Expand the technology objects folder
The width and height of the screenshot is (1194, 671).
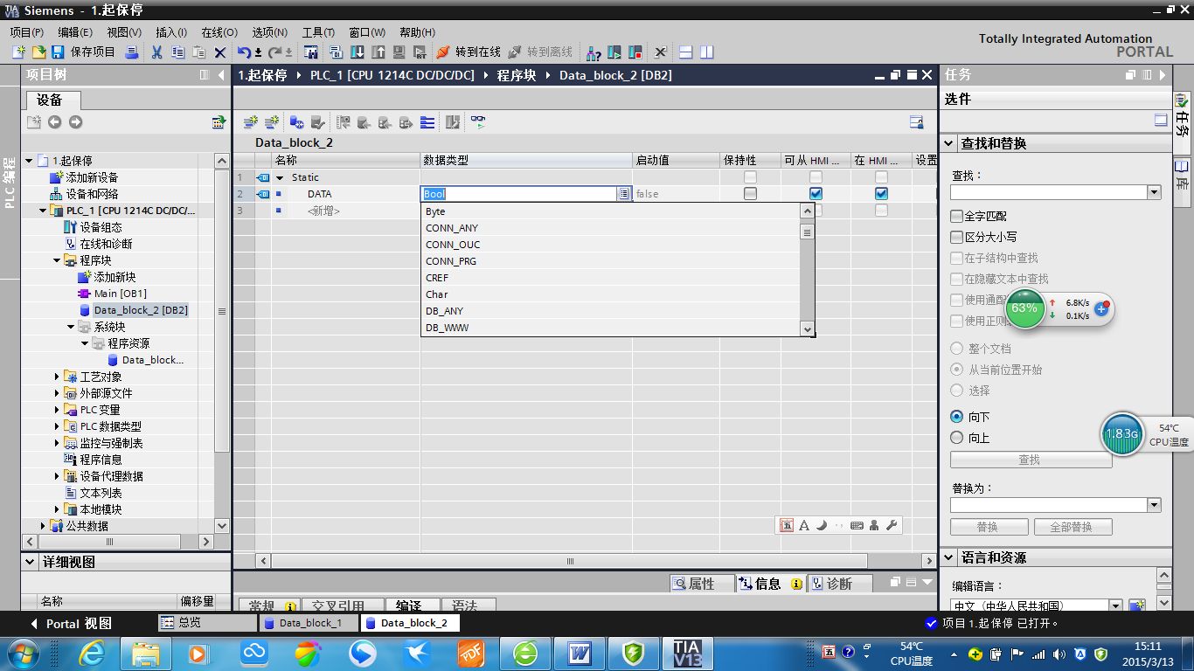point(57,377)
